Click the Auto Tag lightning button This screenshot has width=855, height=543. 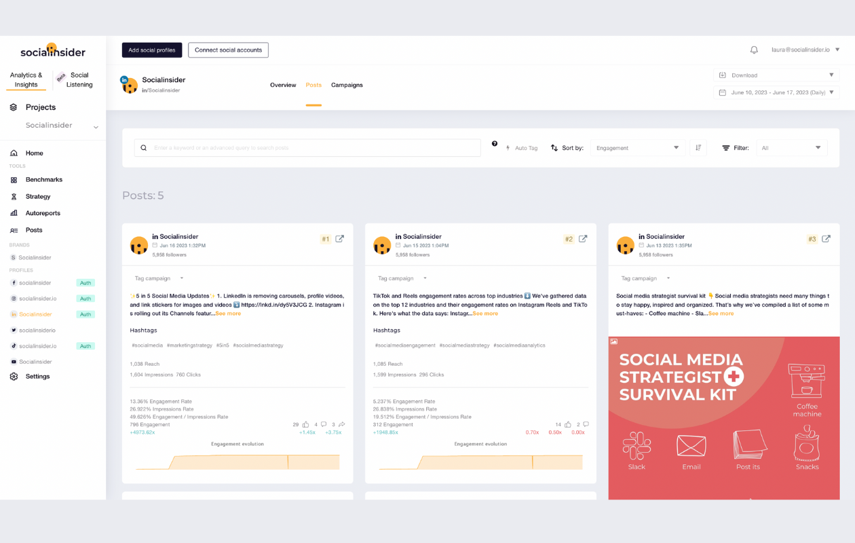pyautogui.click(x=521, y=148)
